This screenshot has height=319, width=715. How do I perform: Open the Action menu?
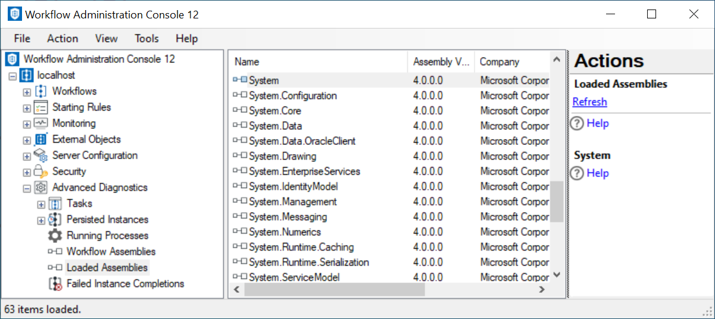click(x=63, y=39)
